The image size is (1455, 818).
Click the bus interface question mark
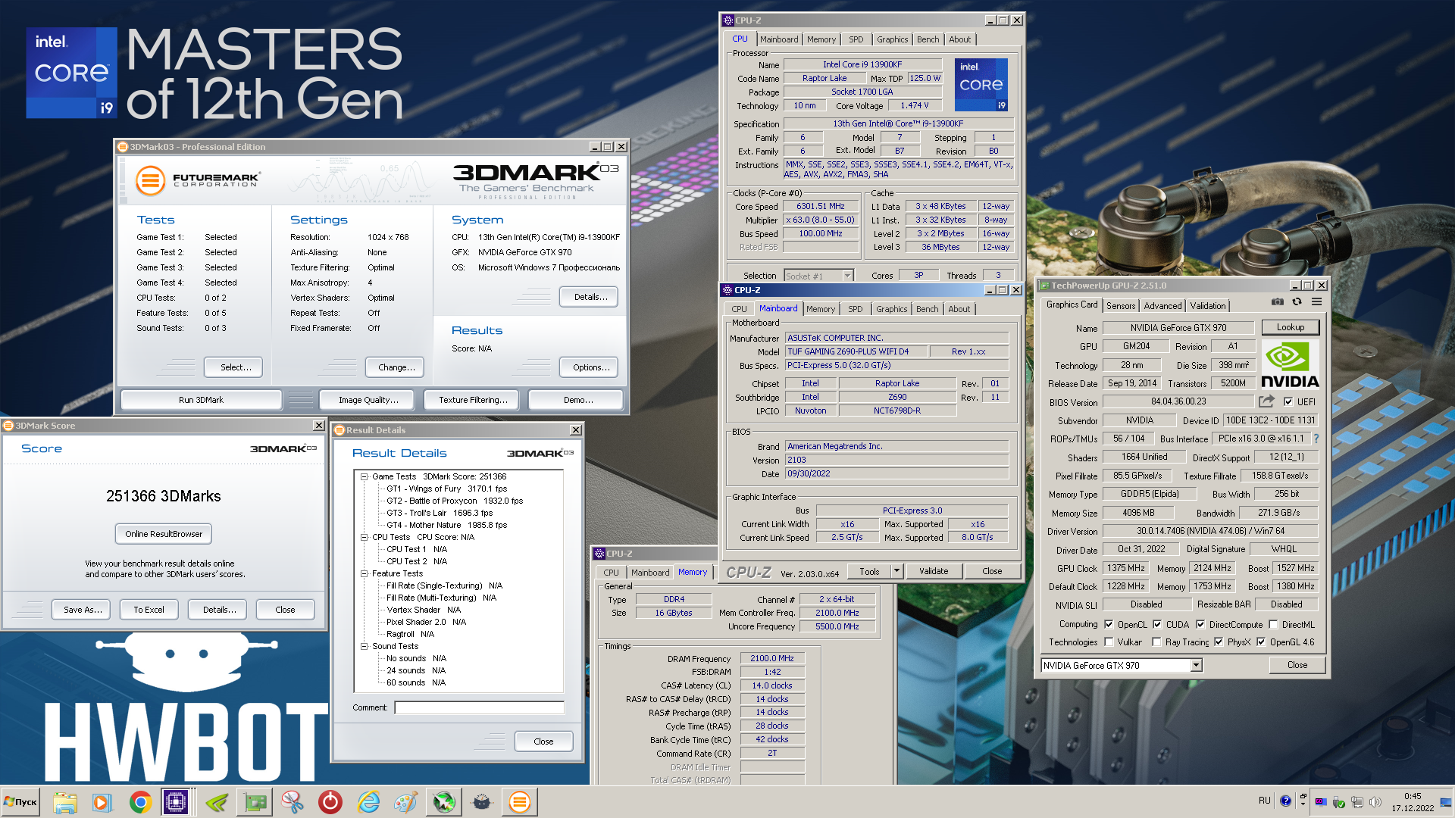pyautogui.click(x=1316, y=439)
